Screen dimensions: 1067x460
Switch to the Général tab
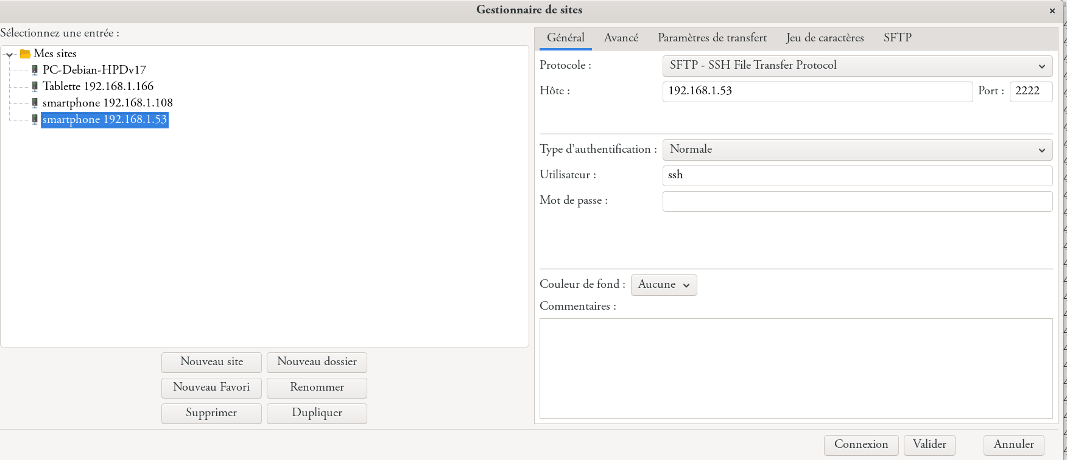(x=566, y=38)
